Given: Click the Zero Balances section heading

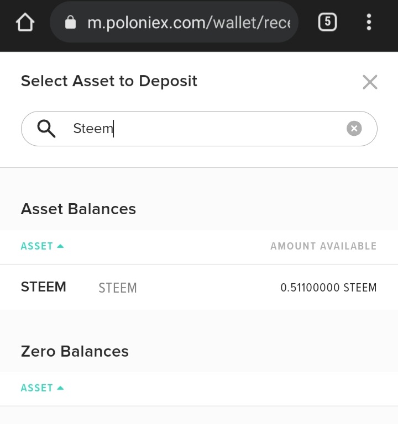Looking at the screenshot, I should click(75, 352).
